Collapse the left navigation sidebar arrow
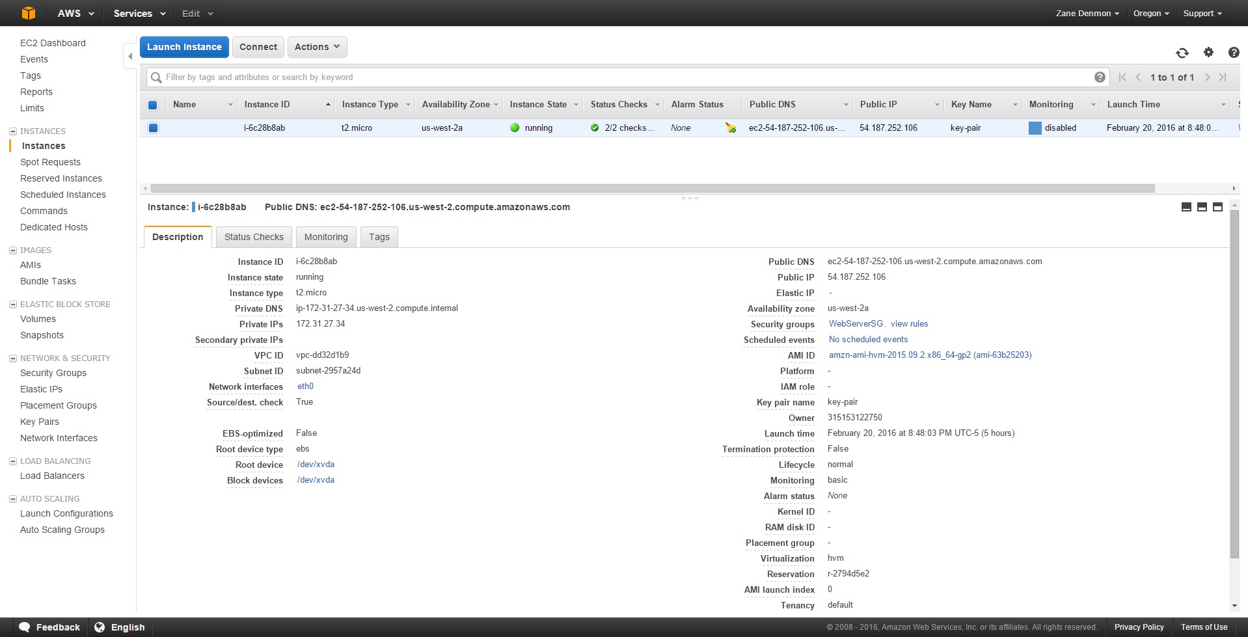1248x637 pixels. pyautogui.click(x=130, y=56)
